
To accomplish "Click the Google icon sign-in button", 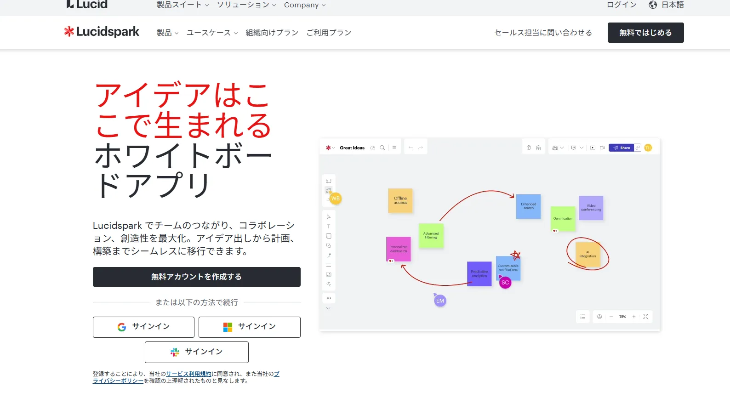I will click(143, 327).
